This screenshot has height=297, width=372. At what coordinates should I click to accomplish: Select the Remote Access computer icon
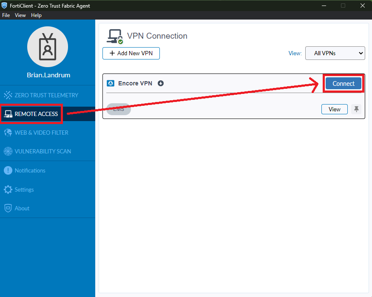tap(8, 114)
